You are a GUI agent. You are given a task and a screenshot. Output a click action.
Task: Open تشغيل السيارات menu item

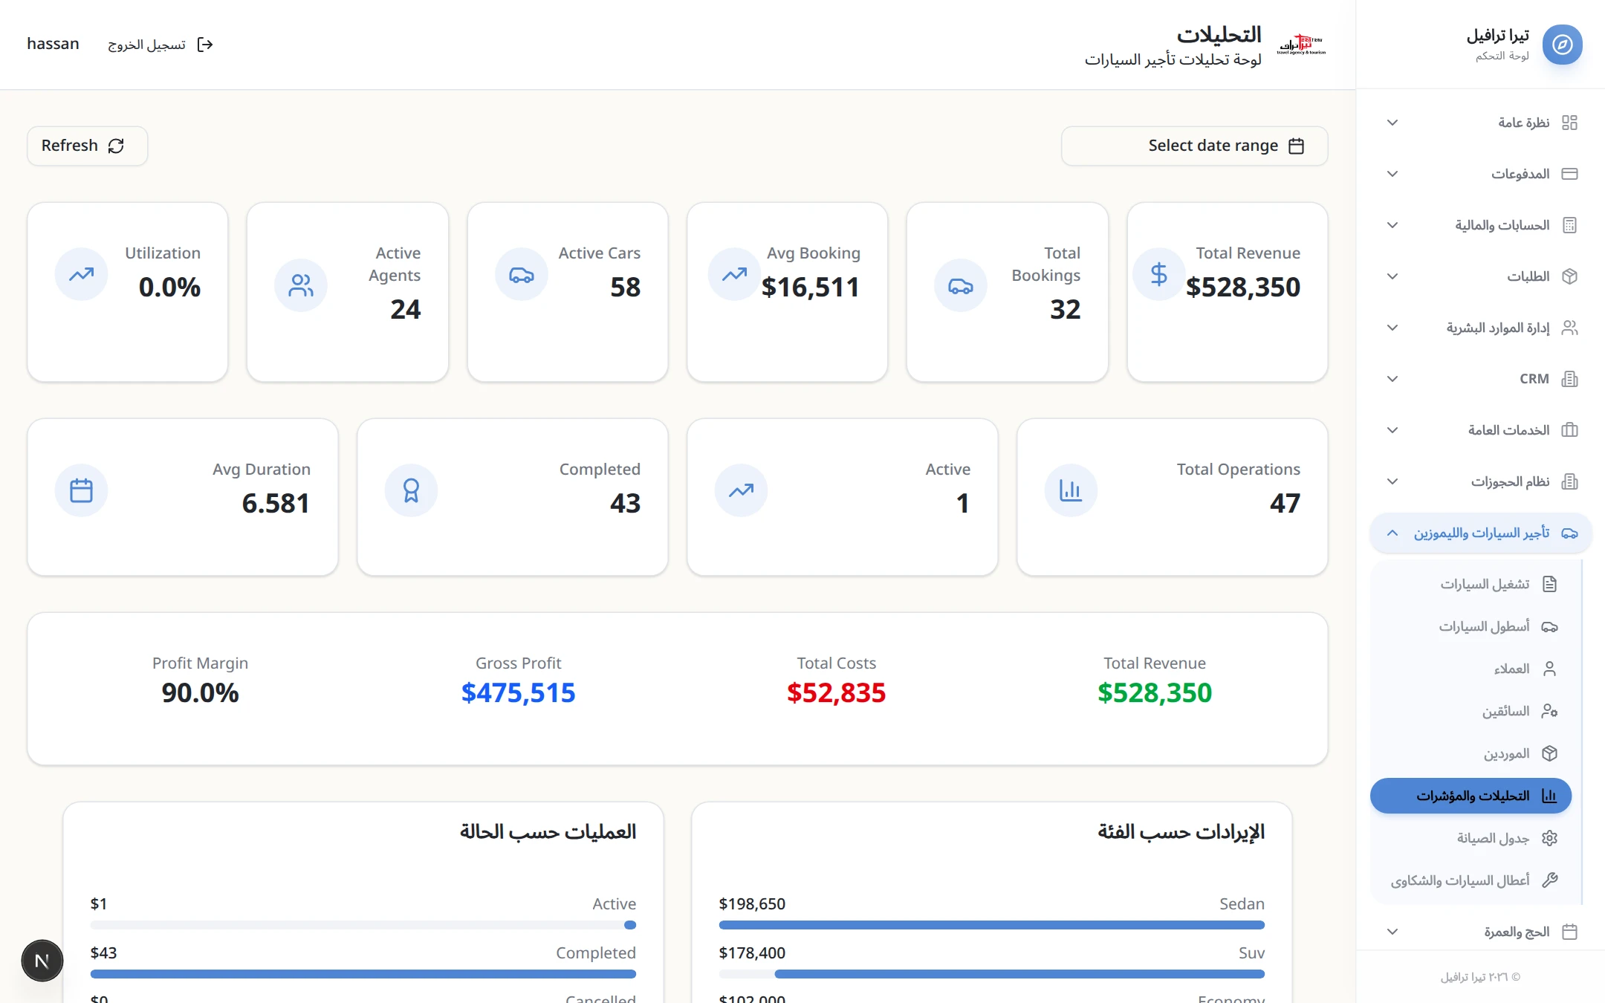(x=1471, y=584)
